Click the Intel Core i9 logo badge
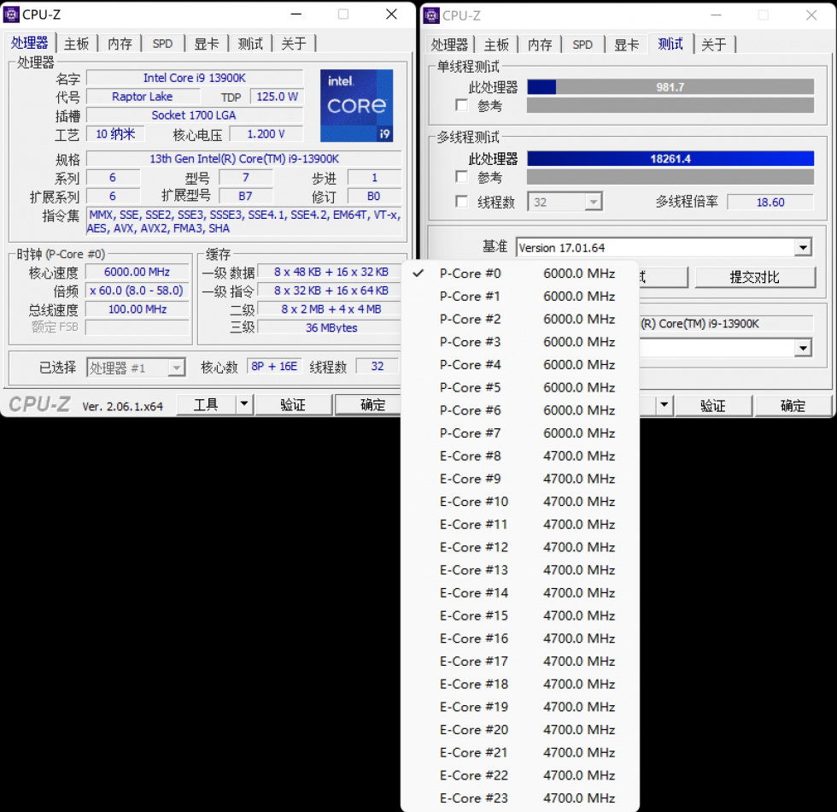This screenshot has width=837, height=812. click(356, 105)
